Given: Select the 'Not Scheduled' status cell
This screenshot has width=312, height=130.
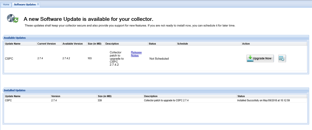Looking at the screenshot, I should (159, 59).
